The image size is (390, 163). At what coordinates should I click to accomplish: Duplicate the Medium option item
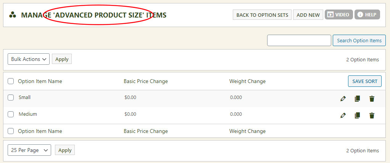point(357,115)
